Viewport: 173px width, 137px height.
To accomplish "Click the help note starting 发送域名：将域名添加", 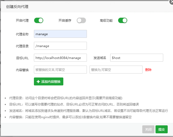I will 88,111.
